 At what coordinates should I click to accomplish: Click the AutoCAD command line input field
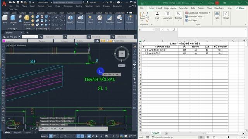tap(73, 129)
